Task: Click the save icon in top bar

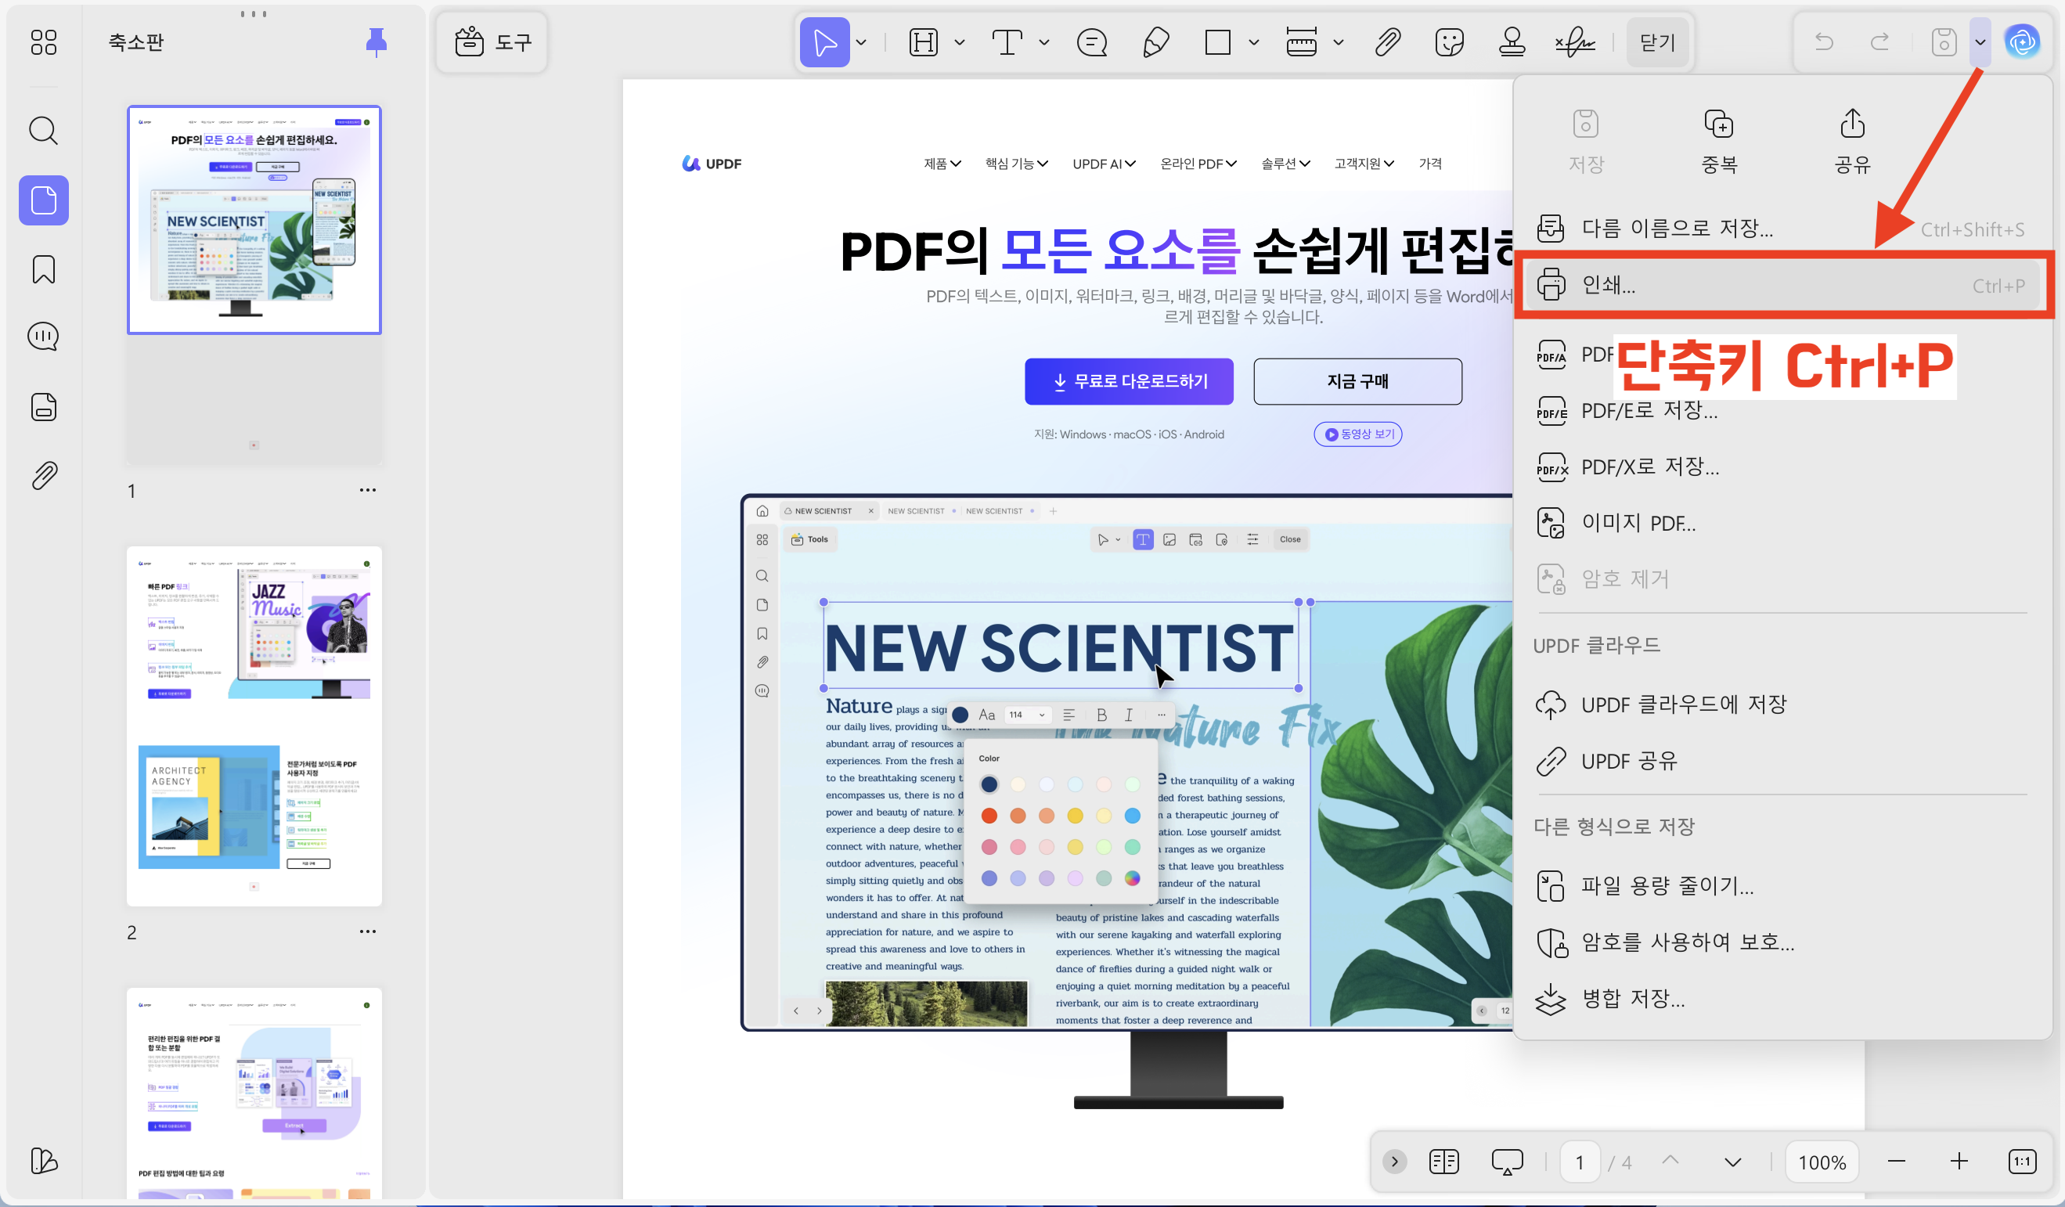Action: (x=1944, y=41)
